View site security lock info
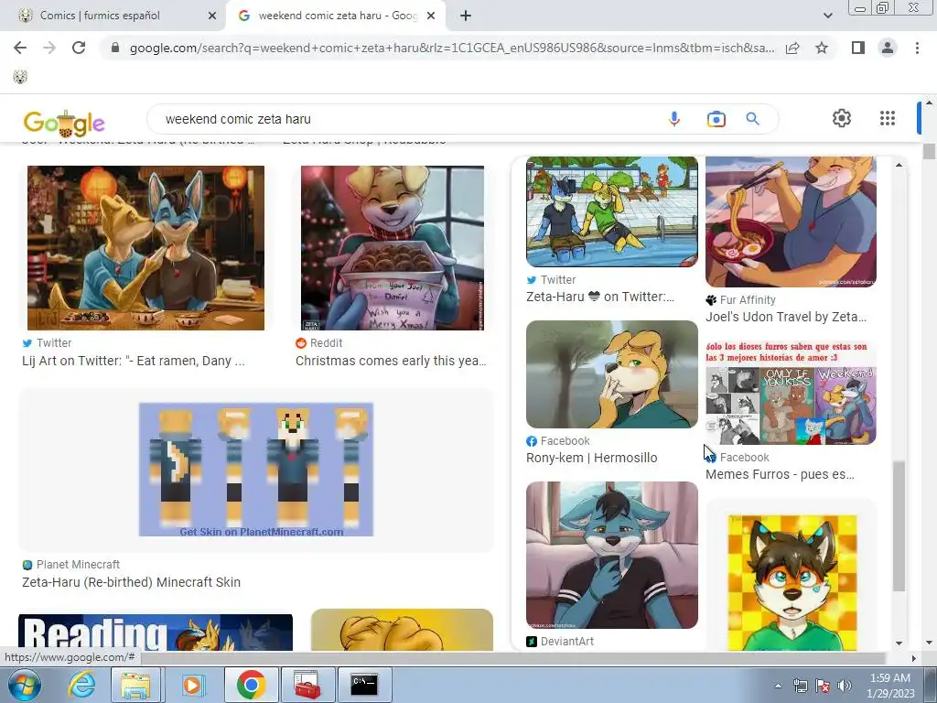This screenshot has height=703, width=937. [x=115, y=48]
